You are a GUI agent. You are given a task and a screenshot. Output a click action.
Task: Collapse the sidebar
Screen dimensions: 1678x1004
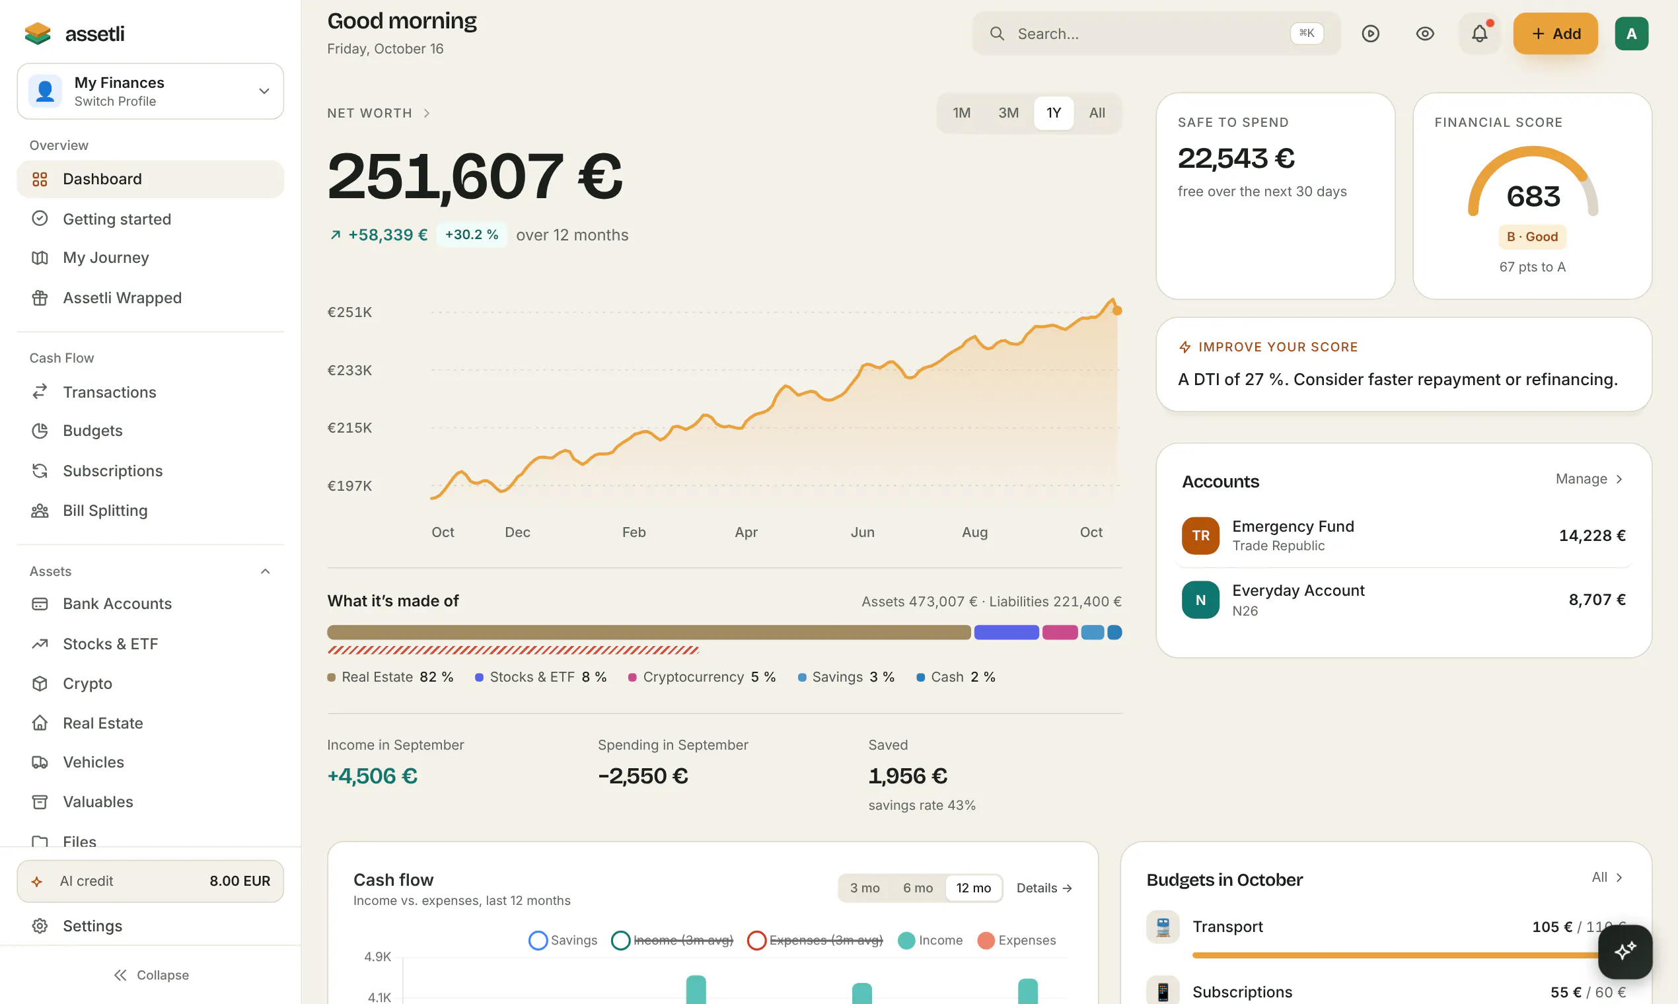pyautogui.click(x=150, y=975)
